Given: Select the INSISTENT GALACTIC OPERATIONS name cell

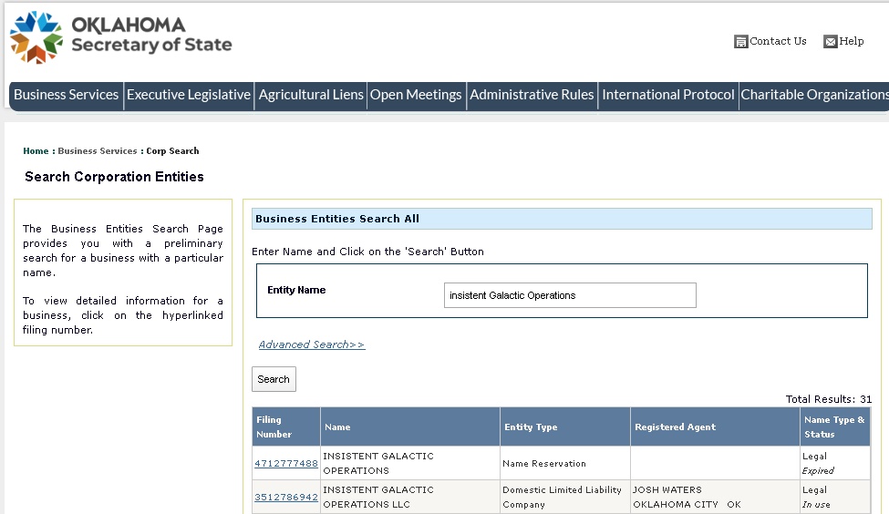Looking at the screenshot, I should (x=410, y=463).
